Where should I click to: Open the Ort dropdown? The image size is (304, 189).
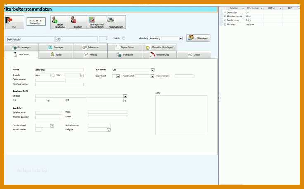click(125, 101)
